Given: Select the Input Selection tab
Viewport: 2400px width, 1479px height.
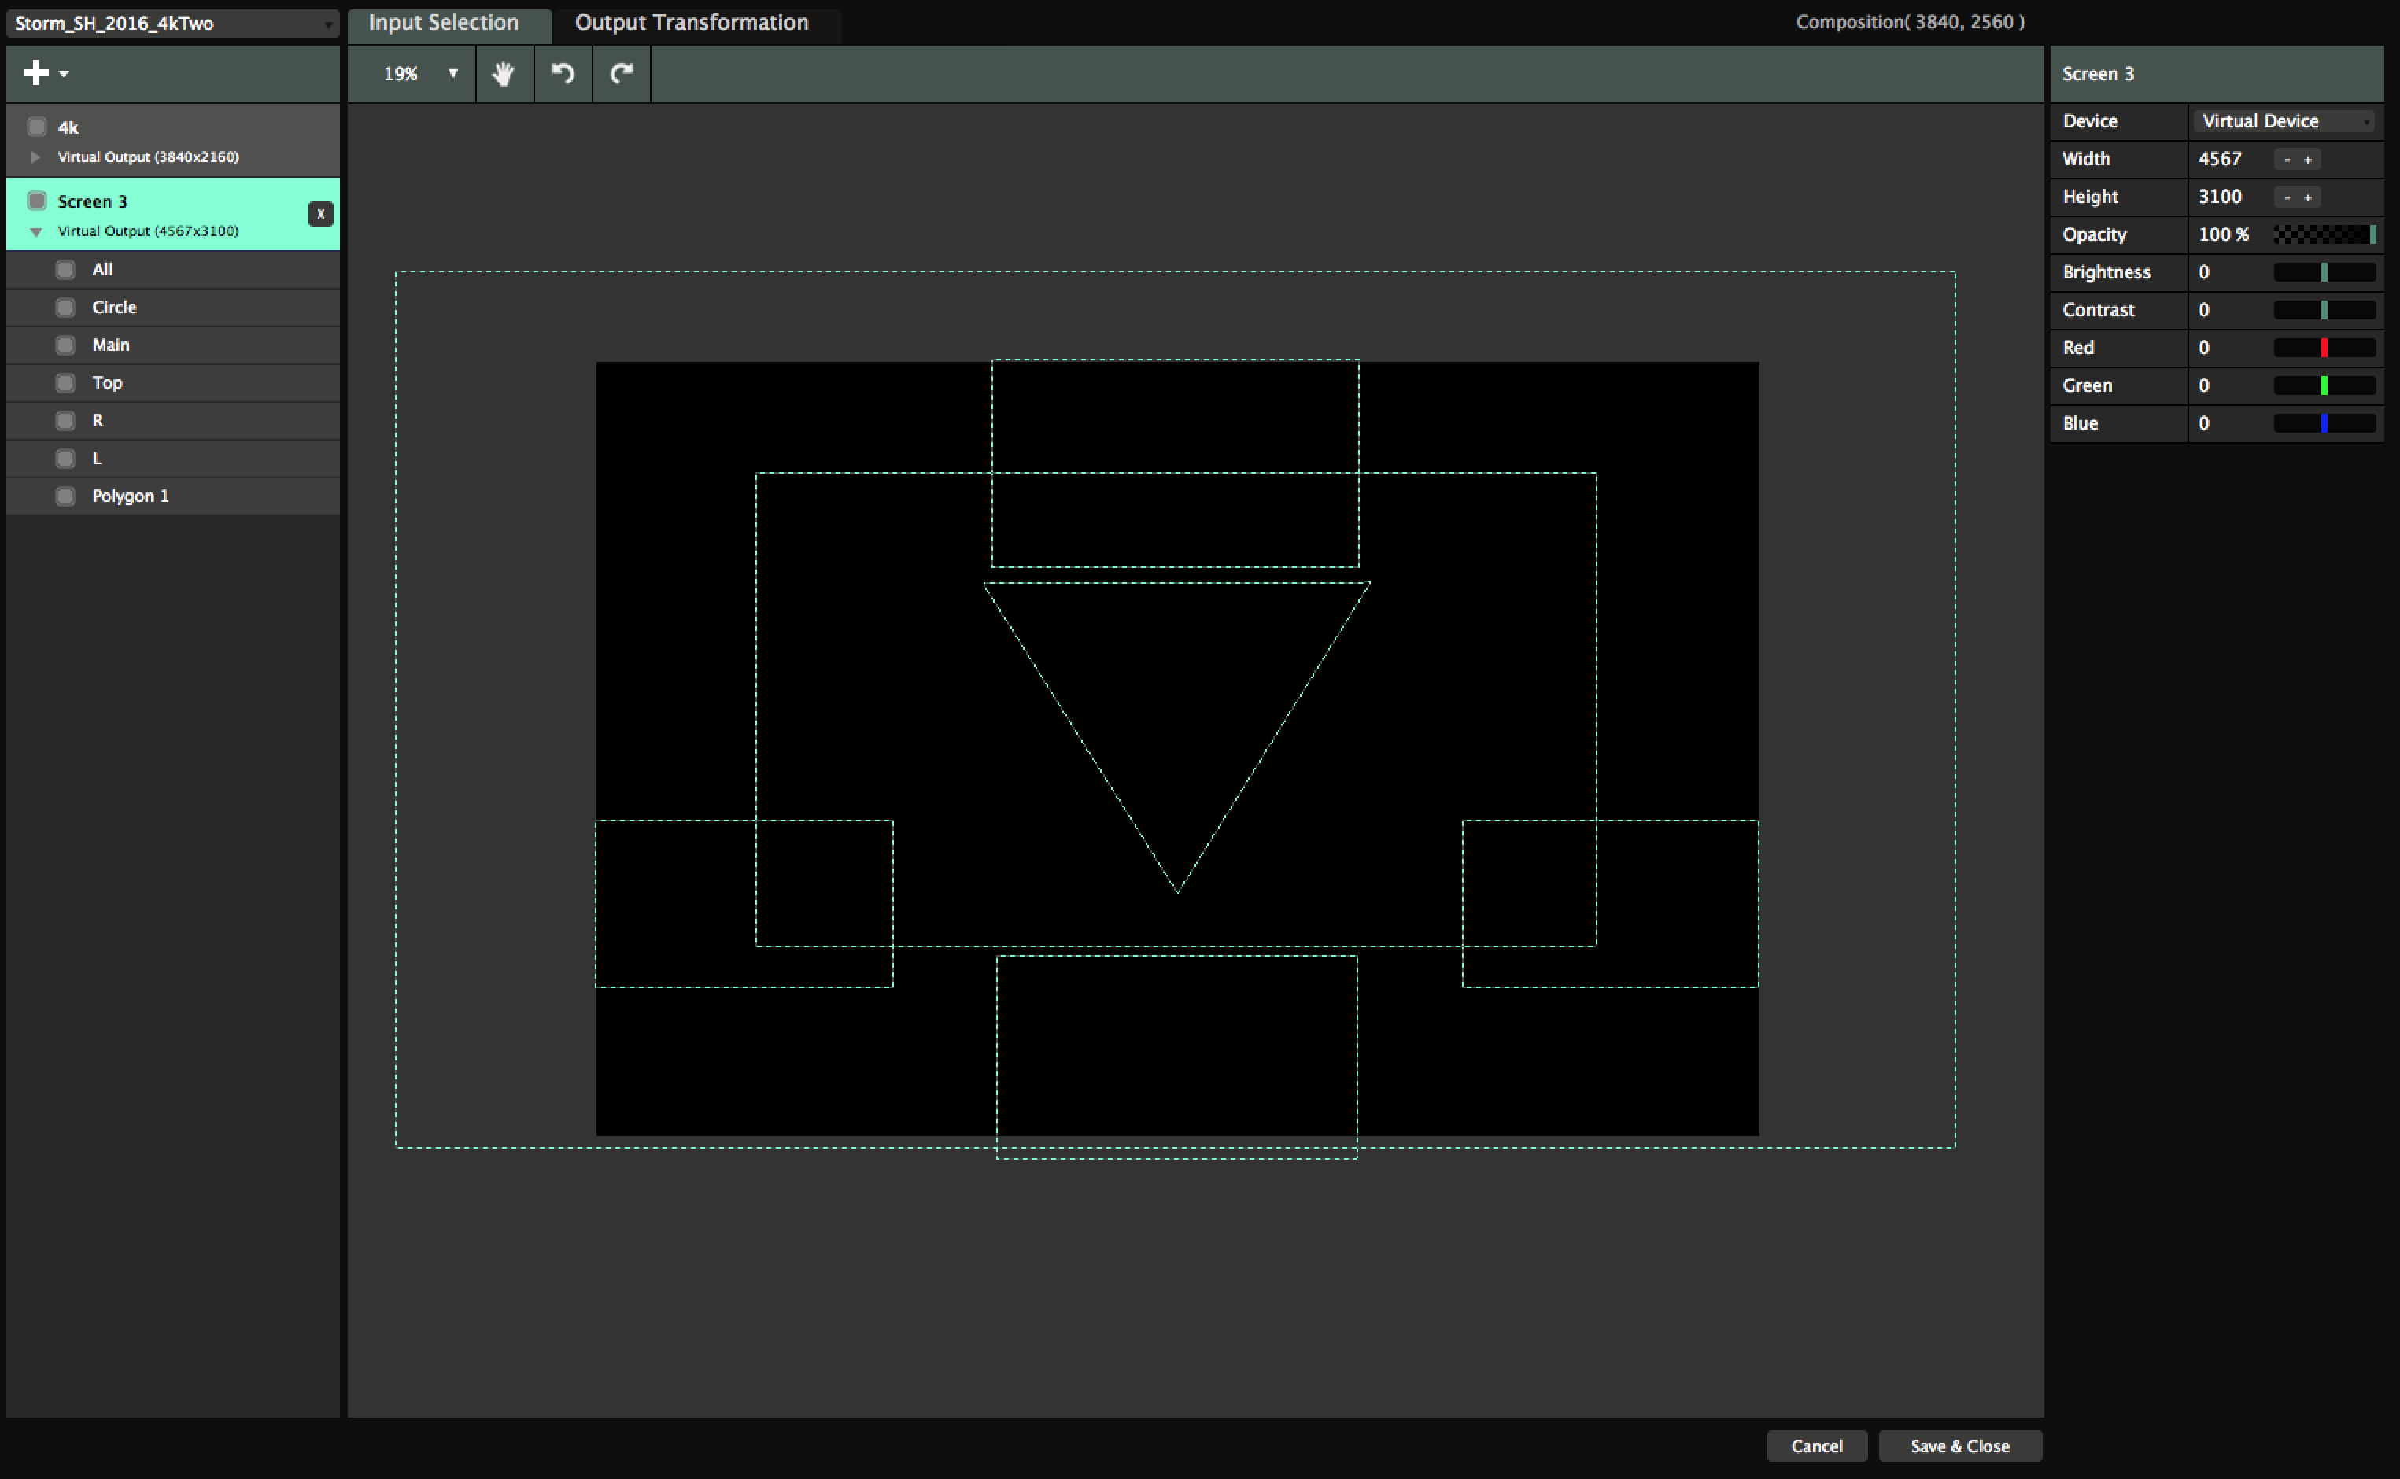Looking at the screenshot, I should pyautogui.click(x=443, y=23).
